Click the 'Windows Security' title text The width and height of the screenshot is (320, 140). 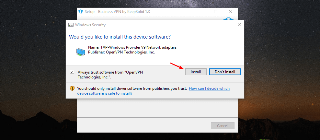[x=90, y=25]
